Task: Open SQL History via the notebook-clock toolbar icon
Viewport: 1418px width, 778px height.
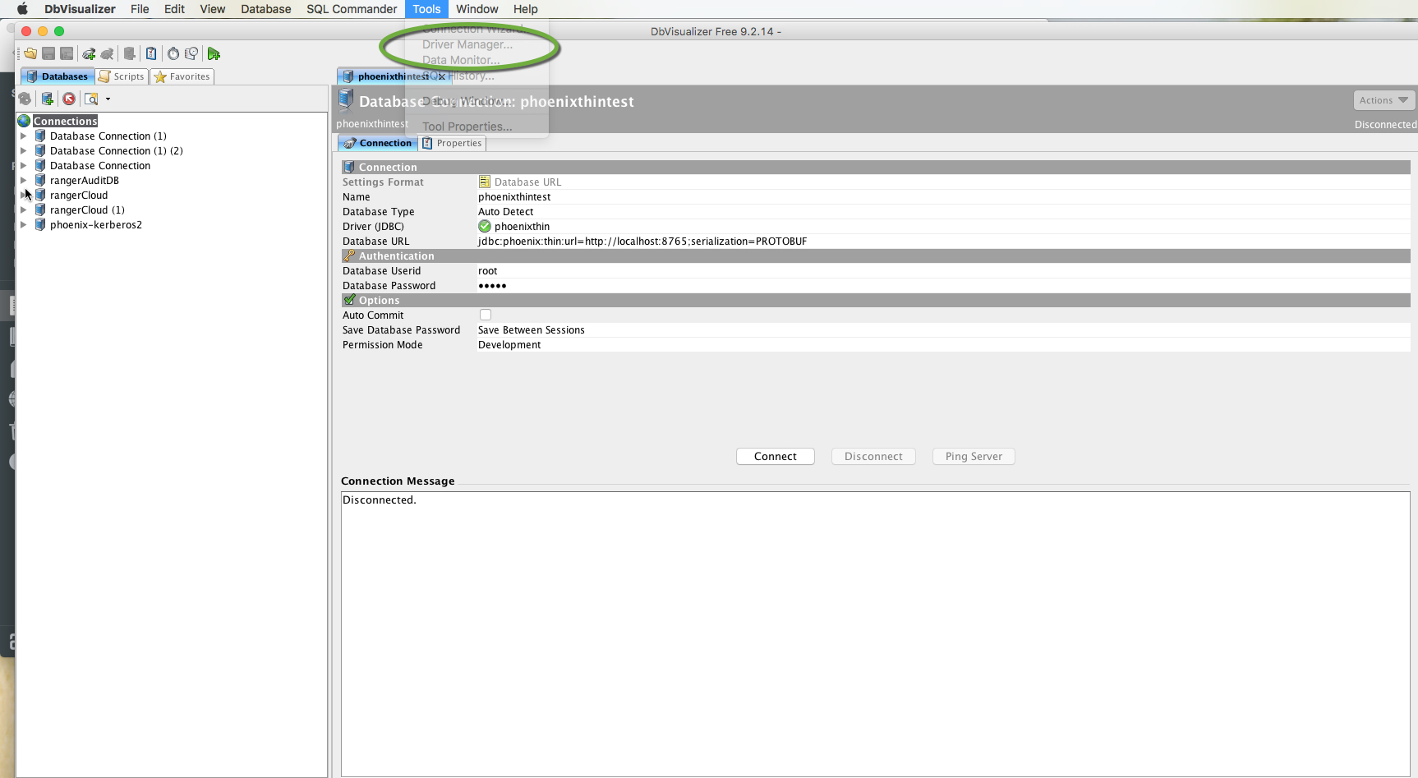Action: click(191, 53)
